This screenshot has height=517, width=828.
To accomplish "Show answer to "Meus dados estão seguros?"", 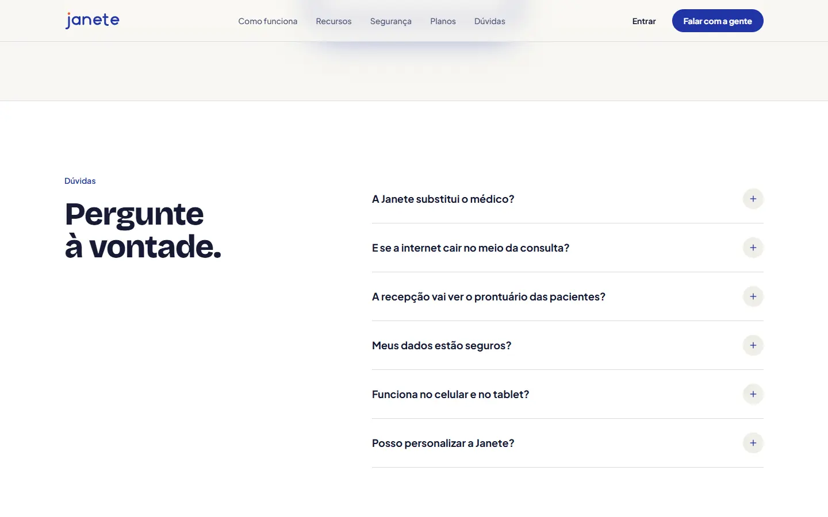I will pos(568,345).
